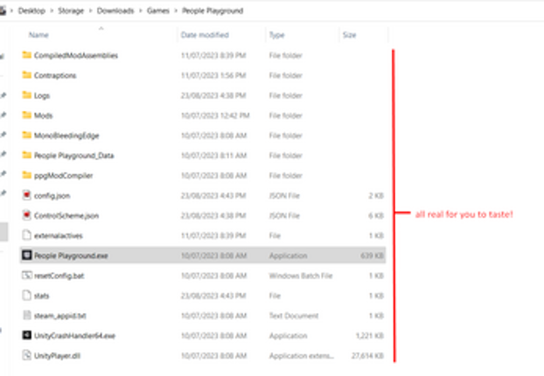Click the stats file icon
Screen dimensions: 544x376
(x=27, y=296)
